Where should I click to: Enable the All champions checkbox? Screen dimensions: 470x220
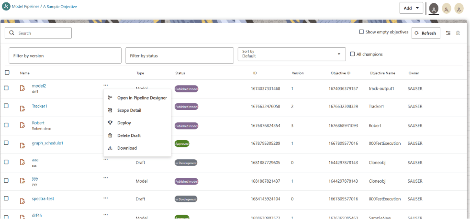pos(352,54)
